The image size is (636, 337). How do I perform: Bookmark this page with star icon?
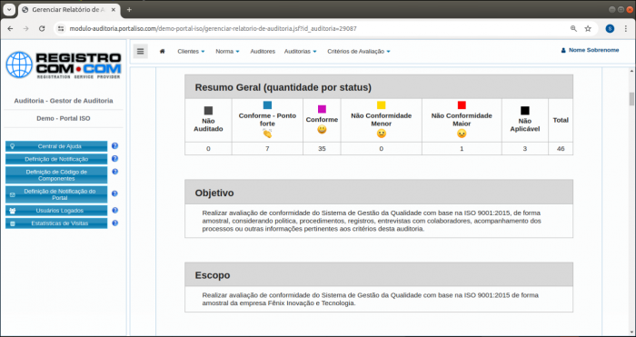point(588,29)
